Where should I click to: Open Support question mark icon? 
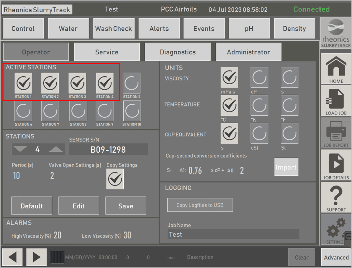pos(336,197)
